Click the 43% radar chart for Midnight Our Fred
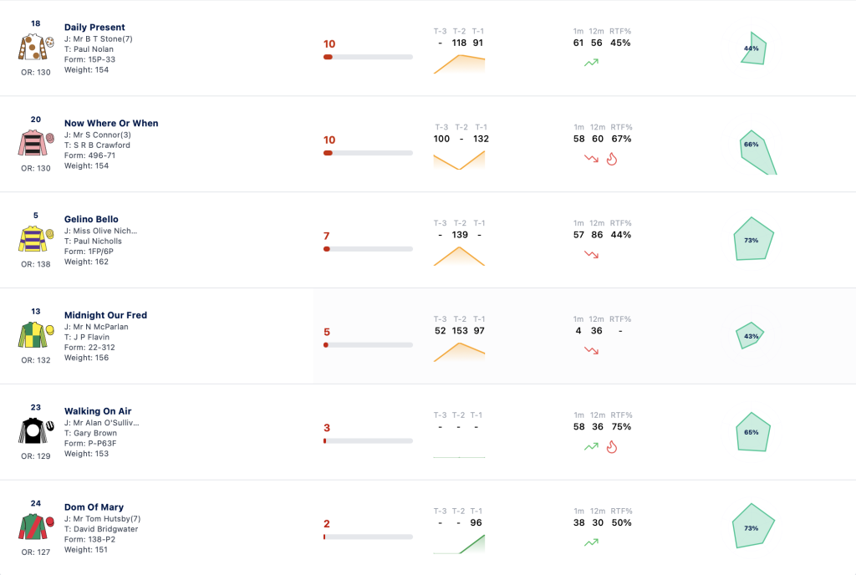Screen dimensions: 856x575 coord(750,335)
